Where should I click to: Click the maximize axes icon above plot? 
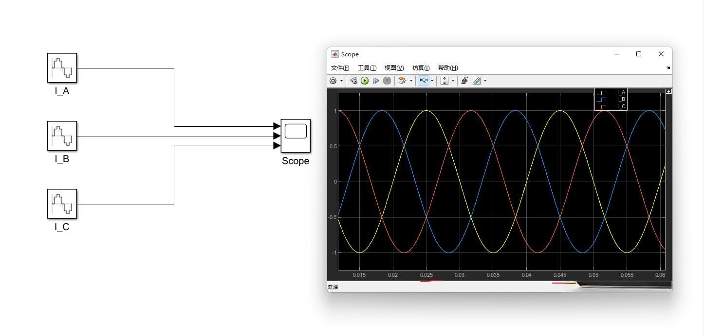point(669,91)
